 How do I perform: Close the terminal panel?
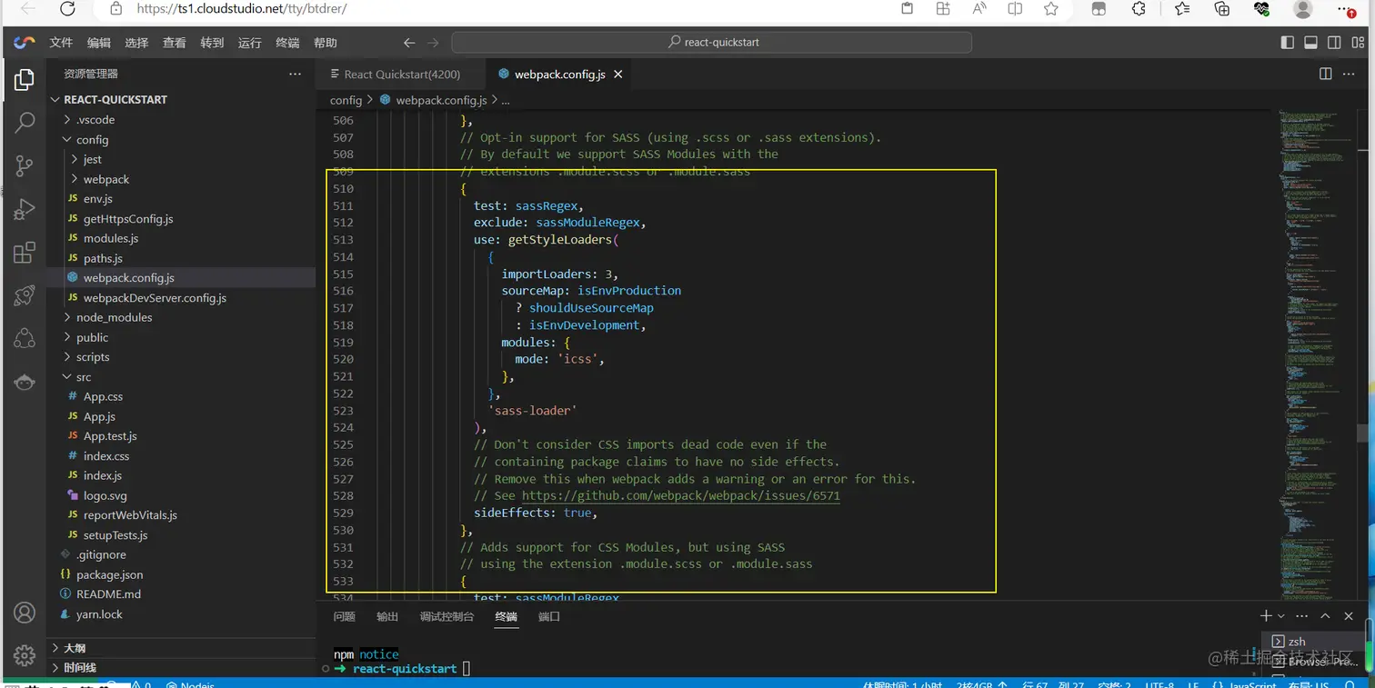coord(1349,616)
